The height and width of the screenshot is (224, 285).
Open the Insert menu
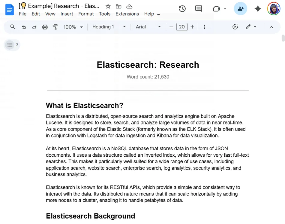pyautogui.click(x=67, y=14)
